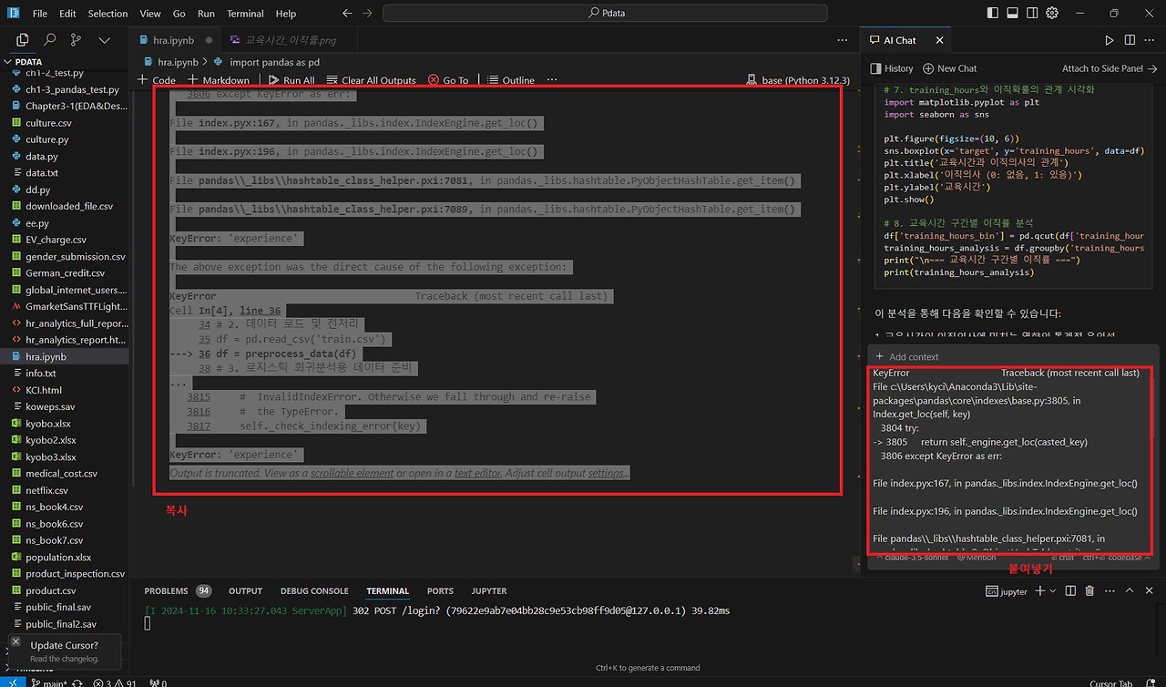Open culture.csv in the explorer
The height and width of the screenshot is (687, 1166).
(x=65, y=123)
